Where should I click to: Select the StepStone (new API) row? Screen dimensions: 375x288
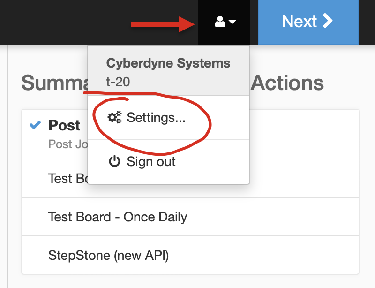coord(108,256)
